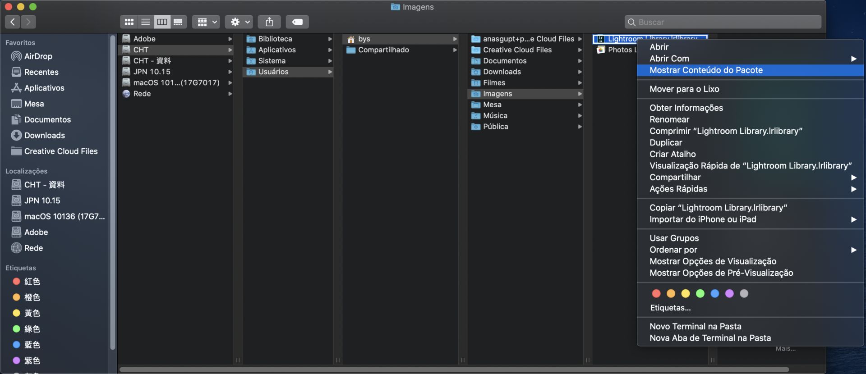The height and width of the screenshot is (374, 866).
Task: Open the Ordenar por submenu
Action: (x=751, y=250)
